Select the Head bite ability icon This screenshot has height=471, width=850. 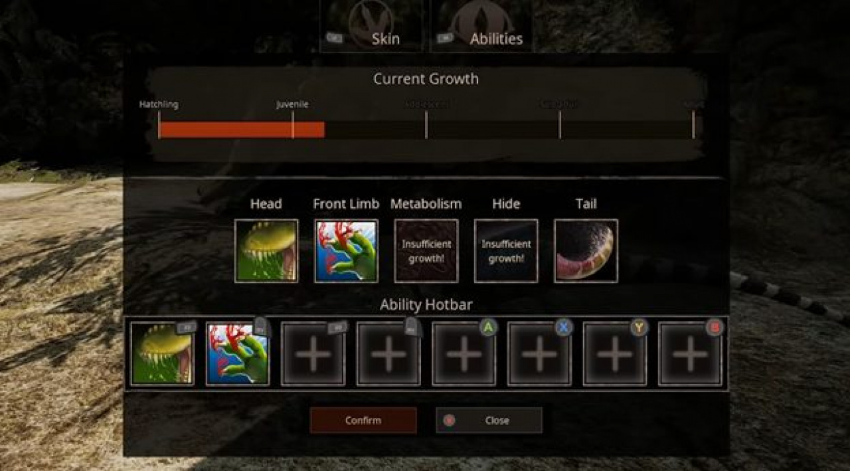click(x=266, y=251)
